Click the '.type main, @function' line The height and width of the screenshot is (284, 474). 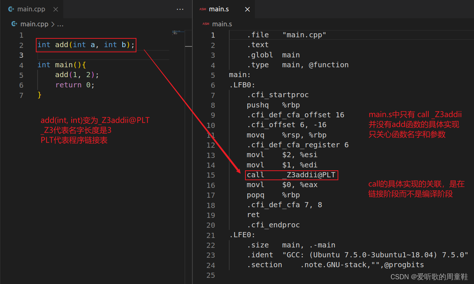pyautogui.click(x=298, y=65)
